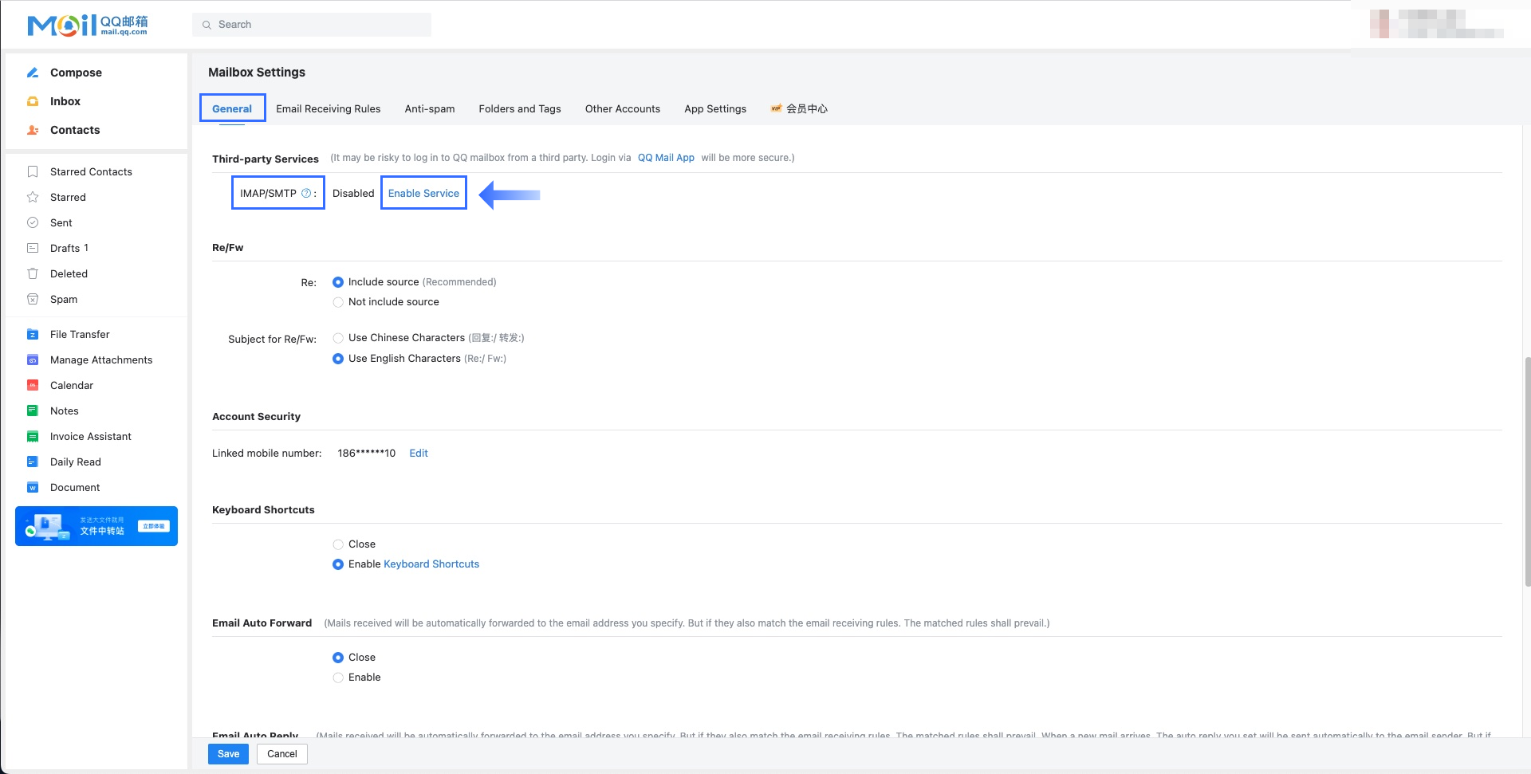Click the Search field

(311, 24)
